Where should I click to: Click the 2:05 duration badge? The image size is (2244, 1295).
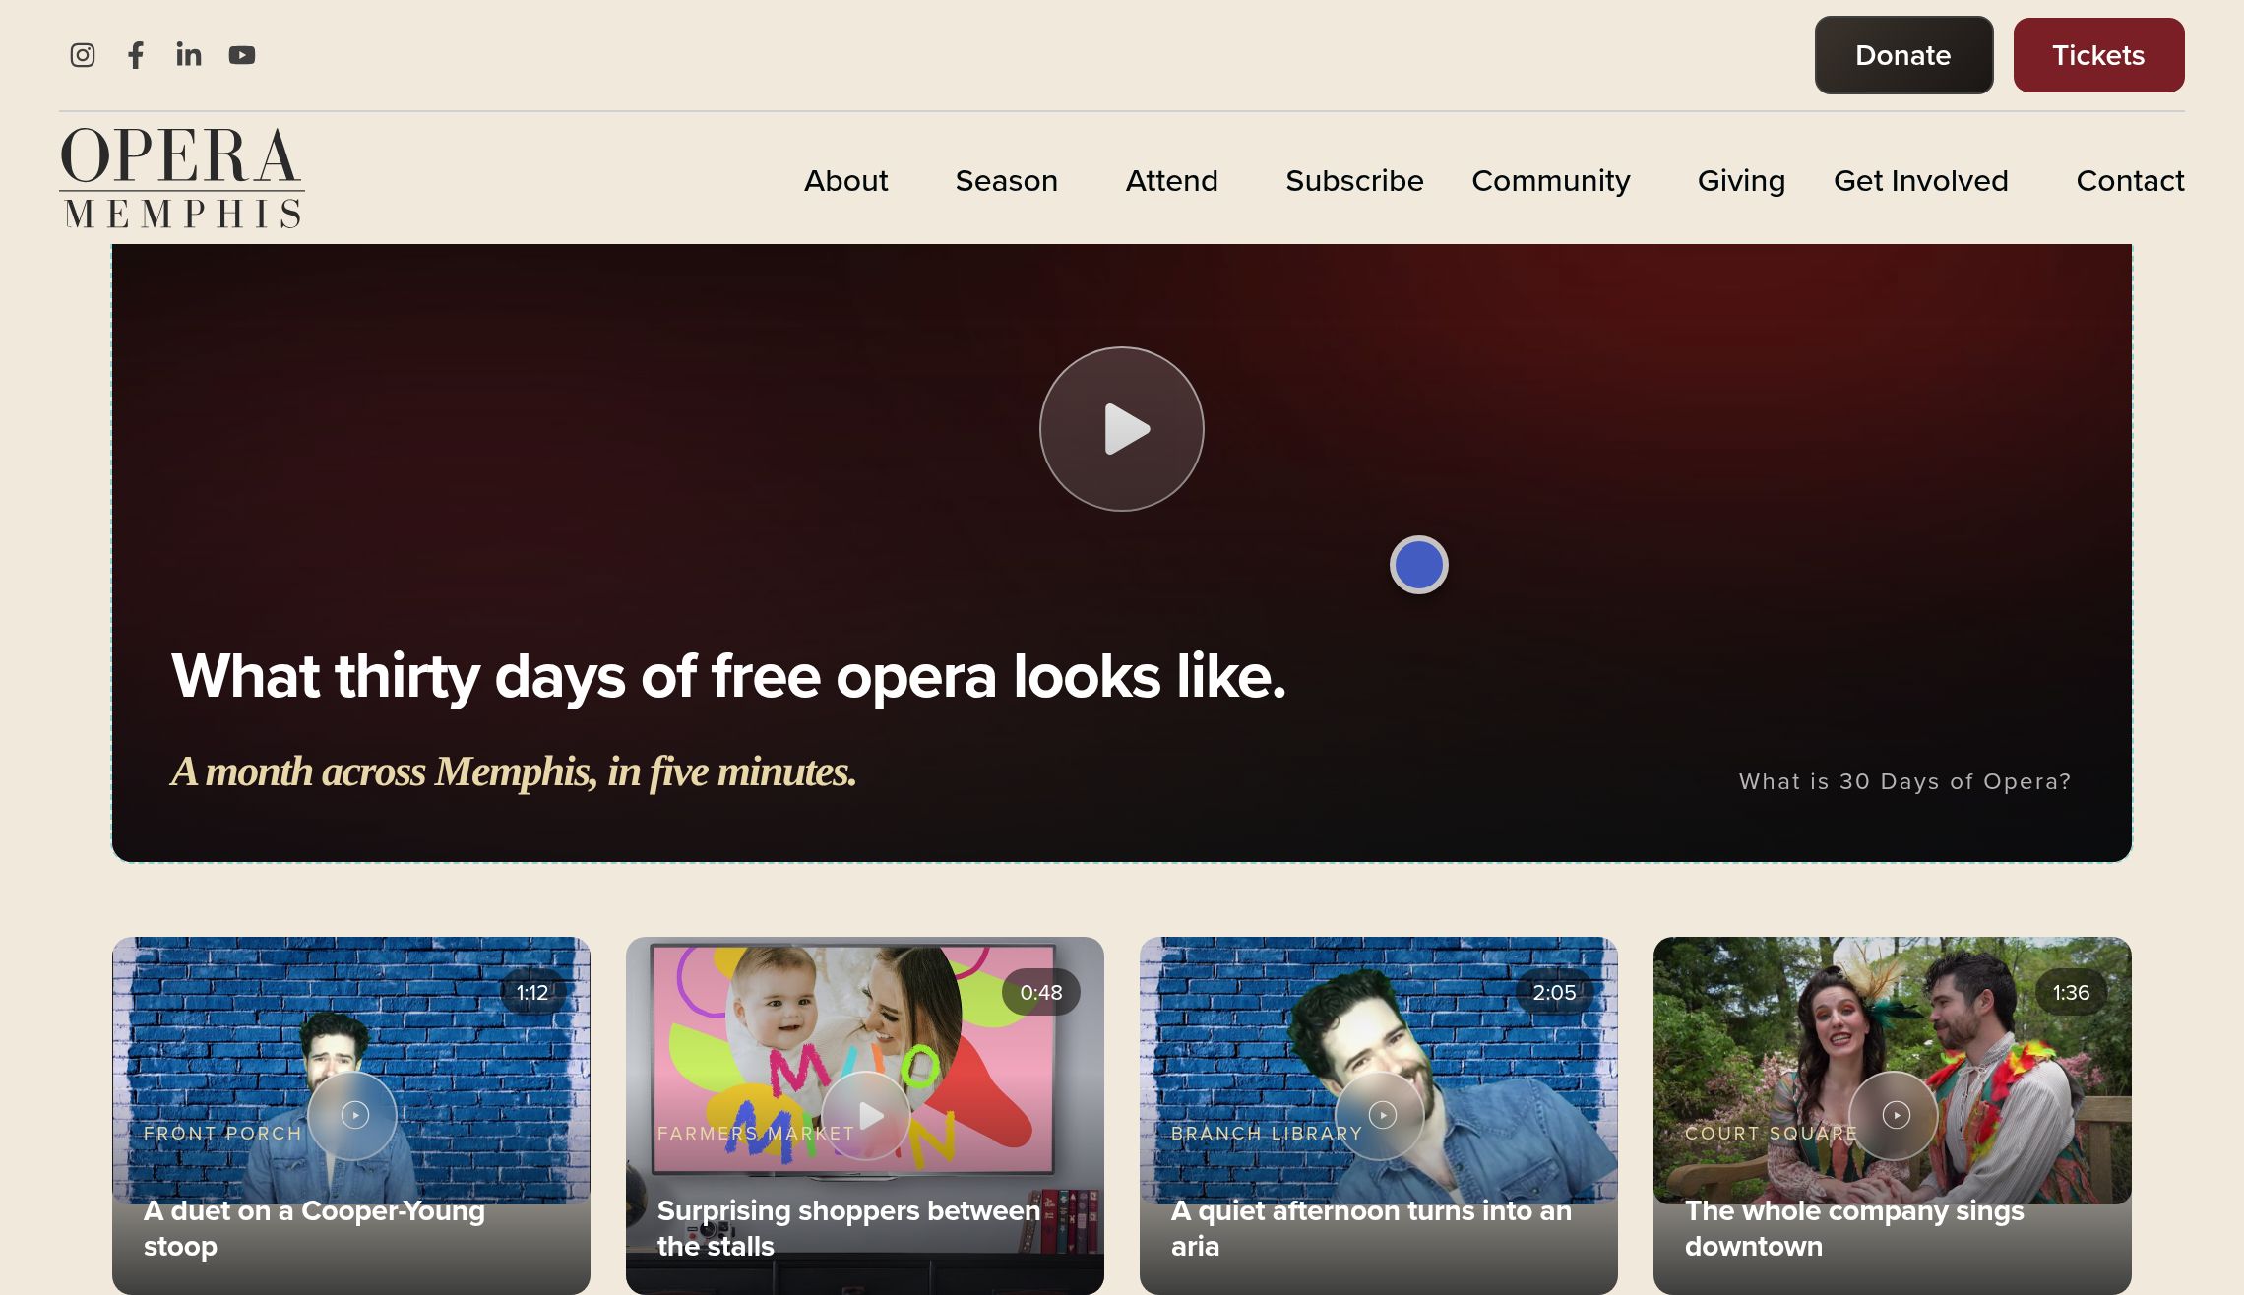pyautogui.click(x=1554, y=992)
